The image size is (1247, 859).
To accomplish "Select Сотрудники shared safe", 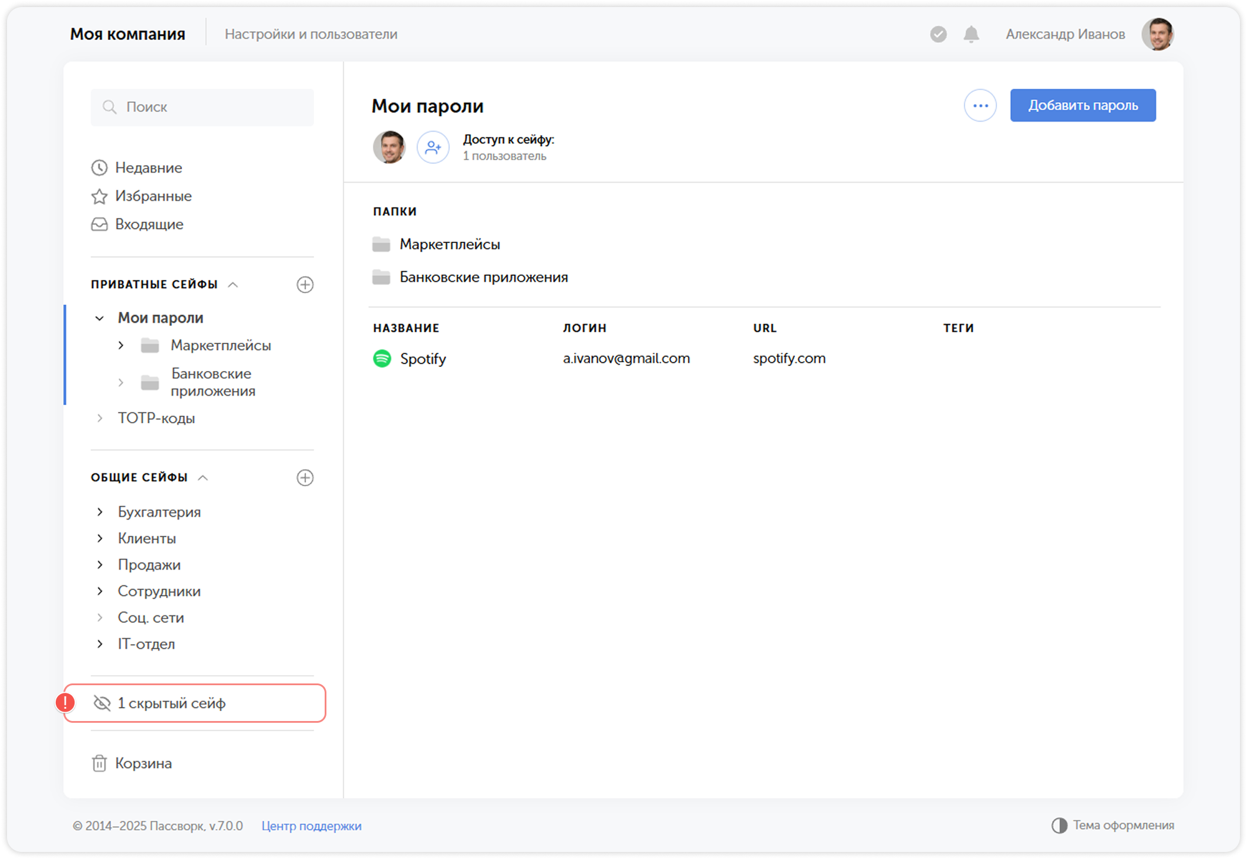I will [x=159, y=591].
